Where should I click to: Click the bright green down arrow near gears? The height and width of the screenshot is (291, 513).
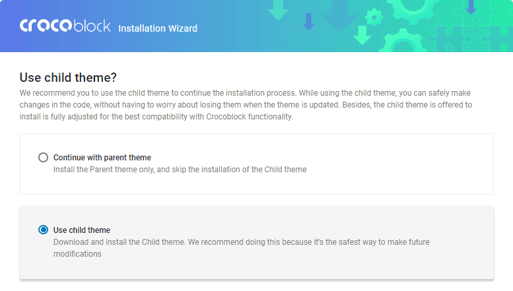click(362, 36)
